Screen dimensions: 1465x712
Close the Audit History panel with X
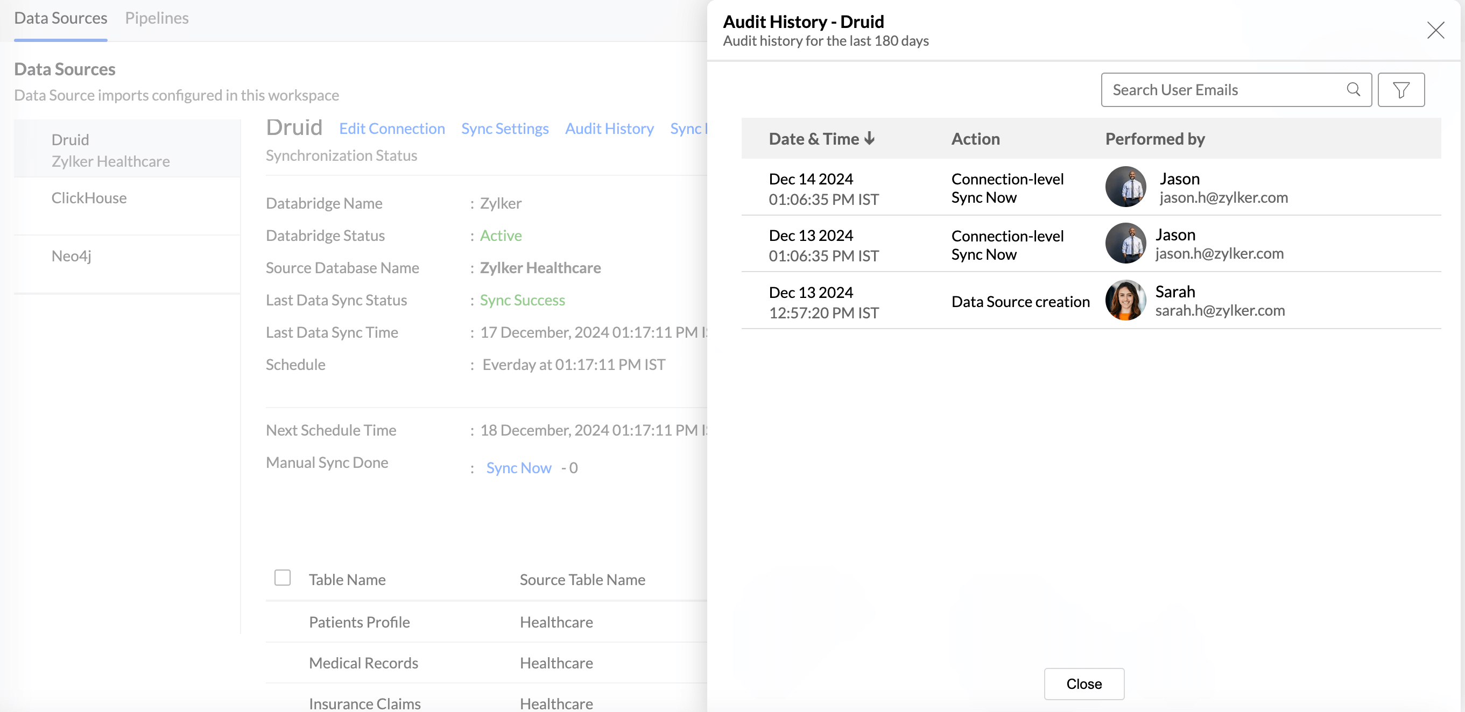pos(1435,30)
